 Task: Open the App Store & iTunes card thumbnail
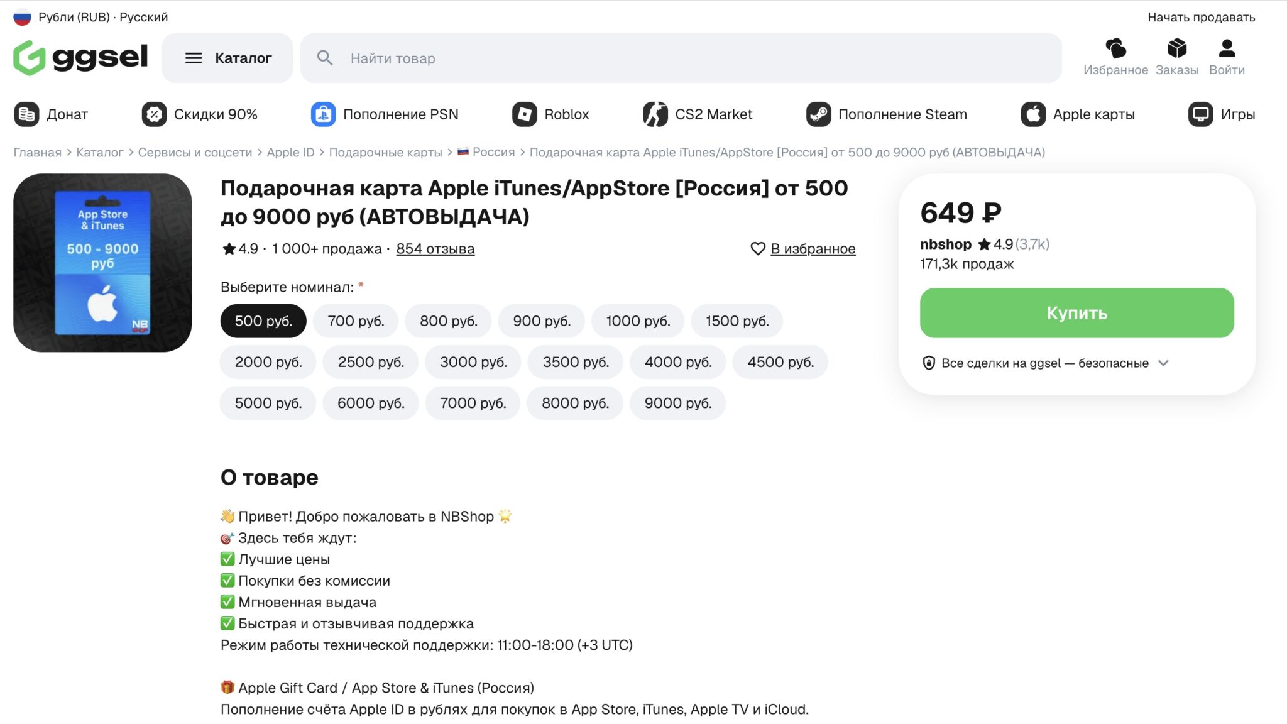pos(102,263)
